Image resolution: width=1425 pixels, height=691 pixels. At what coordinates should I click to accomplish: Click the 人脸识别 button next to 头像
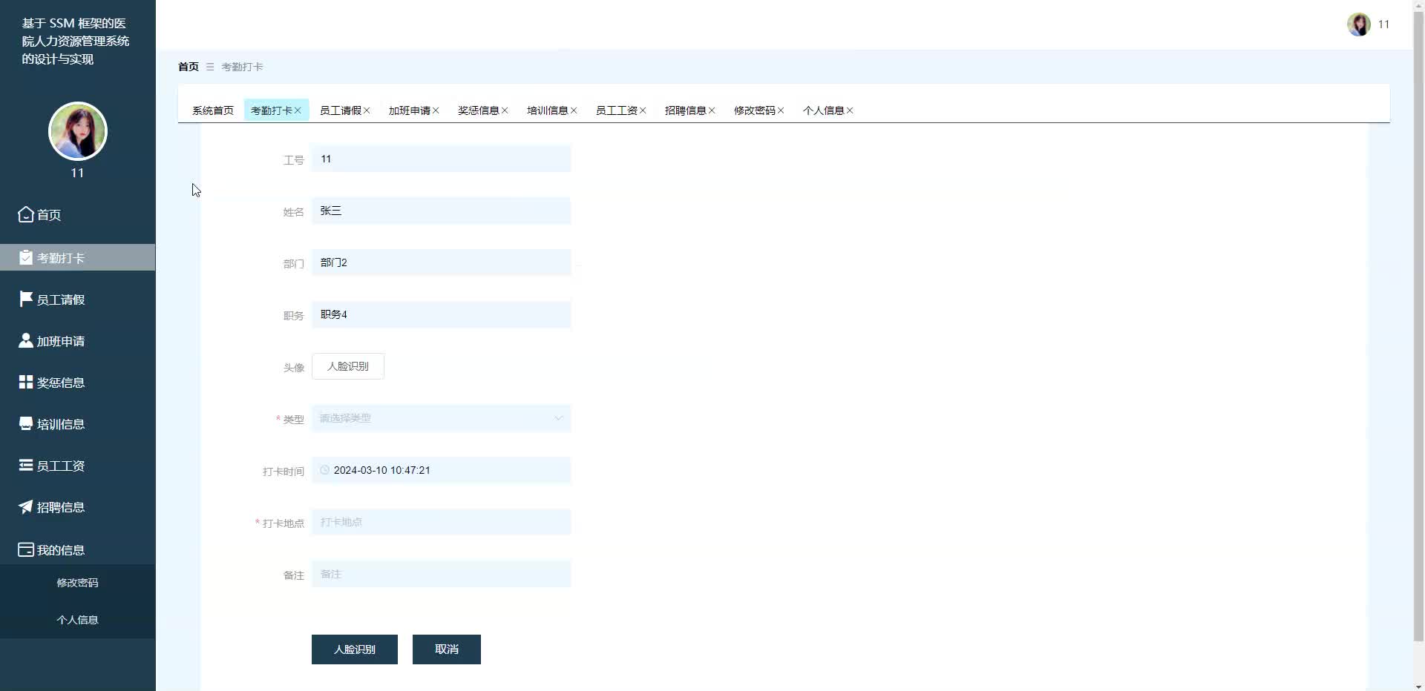(x=347, y=366)
